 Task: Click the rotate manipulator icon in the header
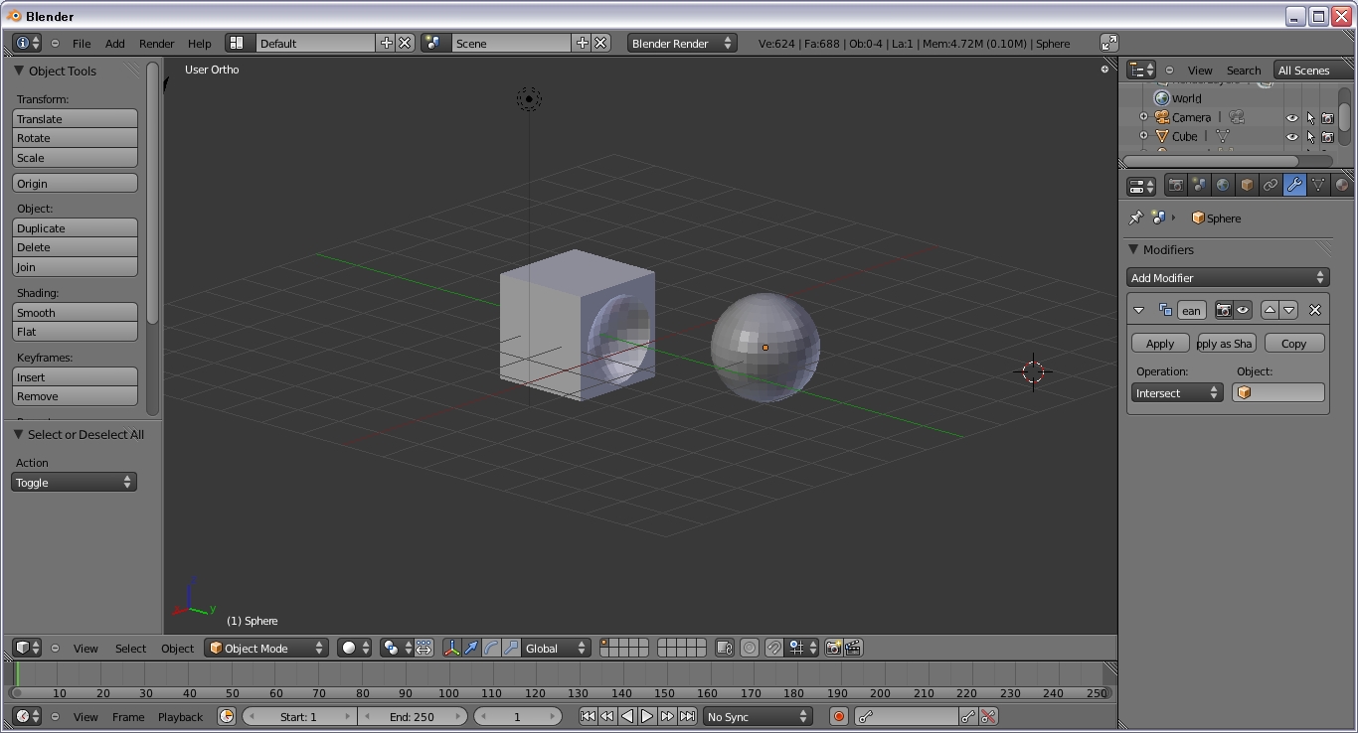point(491,648)
